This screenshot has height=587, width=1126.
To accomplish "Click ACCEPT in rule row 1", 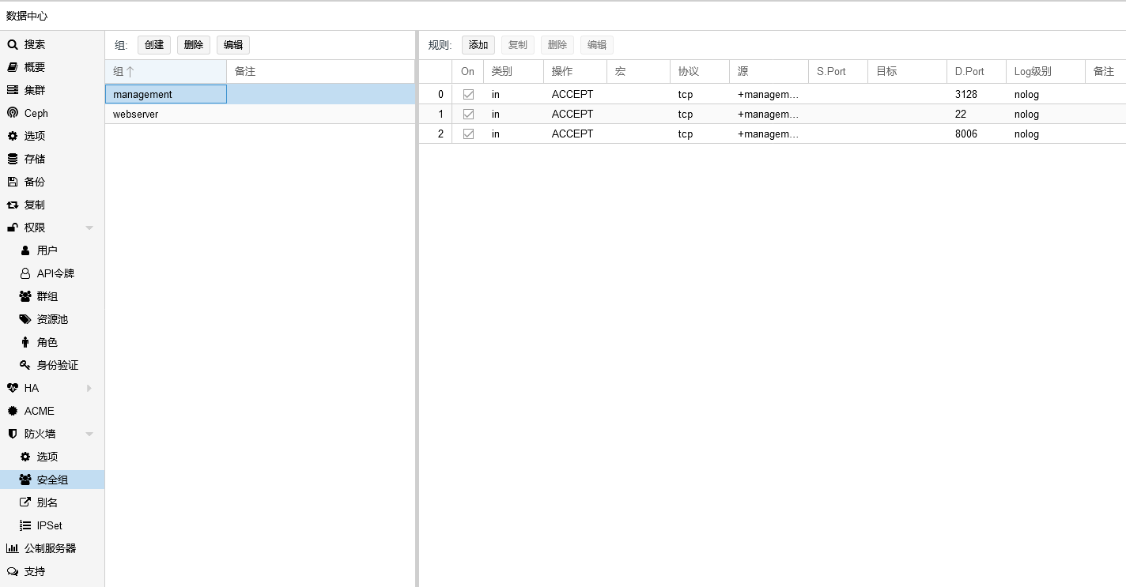I will pos(572,114).
